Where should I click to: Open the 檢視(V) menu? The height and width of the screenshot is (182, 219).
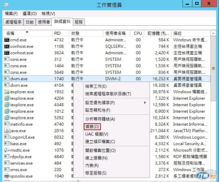(x=48, y=14)
